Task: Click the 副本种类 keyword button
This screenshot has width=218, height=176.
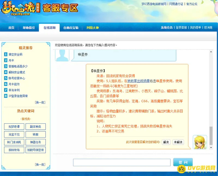Action: [36, 127]
